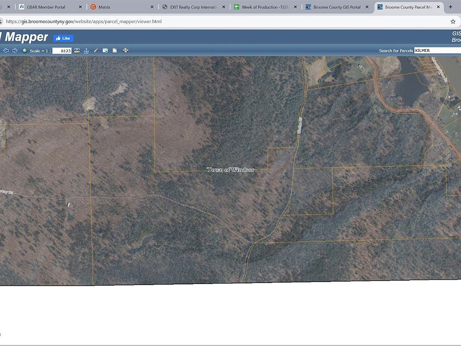This screenshot has height=346, width=461.
Task: Click the envelope email map icon
Action: [x=105, y=50]
